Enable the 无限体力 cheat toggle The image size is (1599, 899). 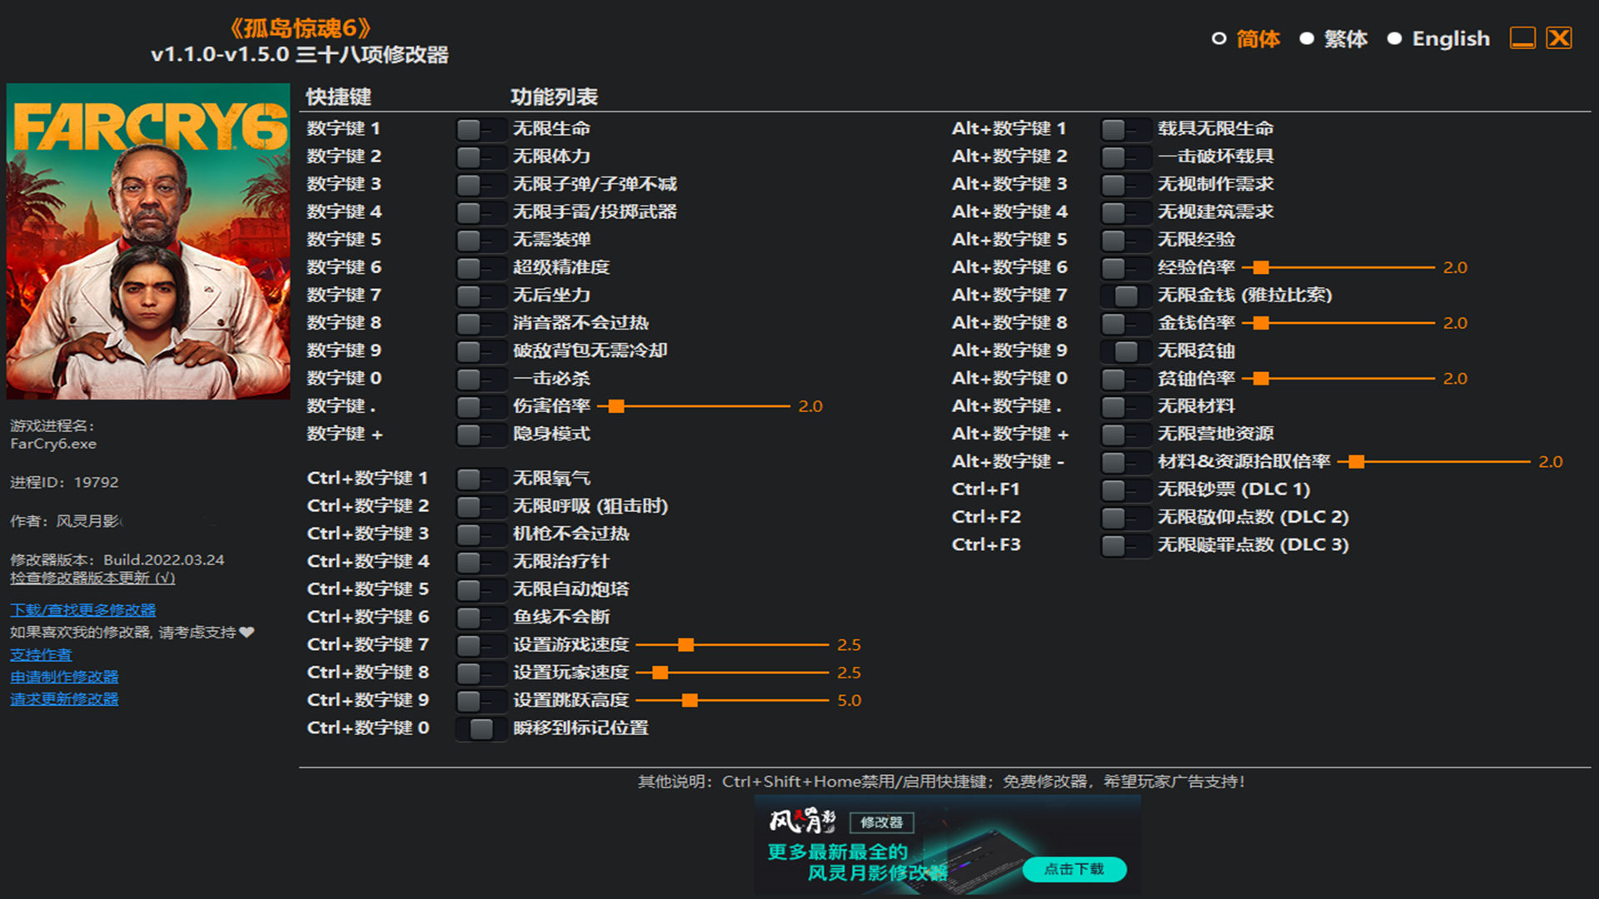pyautogui.click(x=481, y=156)
